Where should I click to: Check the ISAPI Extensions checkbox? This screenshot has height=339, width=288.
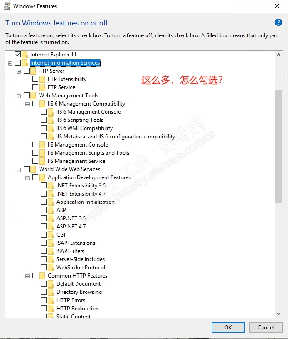[44, 243]
